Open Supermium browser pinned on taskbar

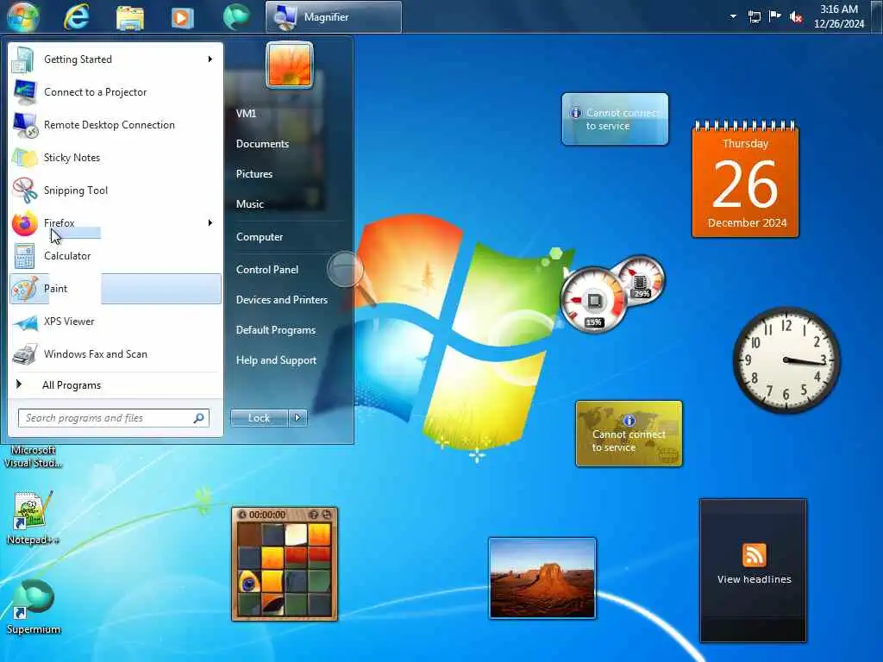tap(236, 17)
